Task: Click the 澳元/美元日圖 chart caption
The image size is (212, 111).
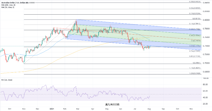Action: click(x=112, y=105)
